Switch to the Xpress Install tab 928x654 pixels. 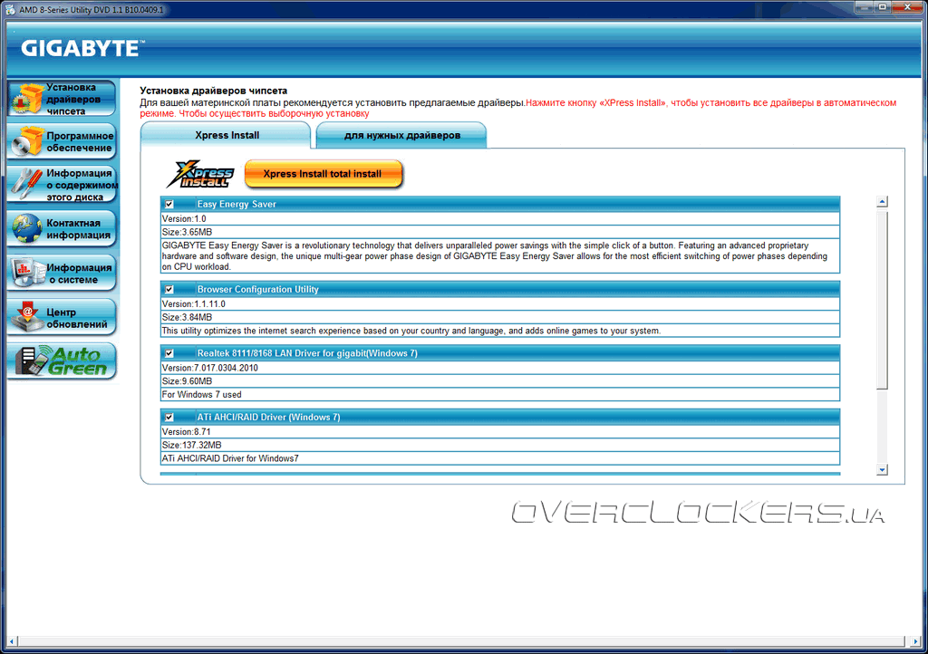pos(226,135)
